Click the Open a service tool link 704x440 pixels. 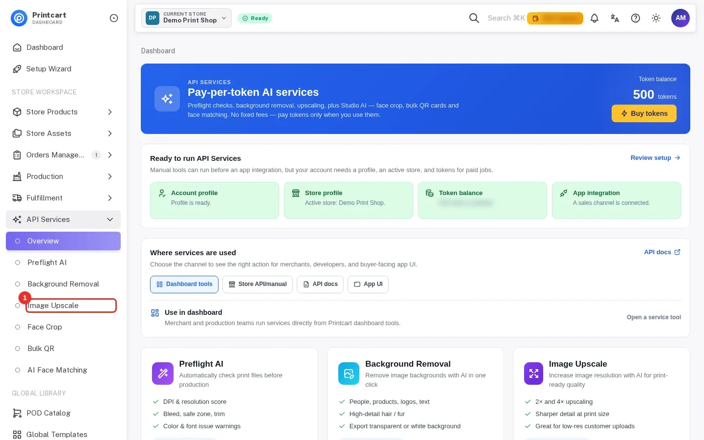pyautogui.click(x=654, y=317)
